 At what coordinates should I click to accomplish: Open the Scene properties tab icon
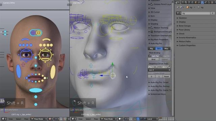tap(189, 2)
